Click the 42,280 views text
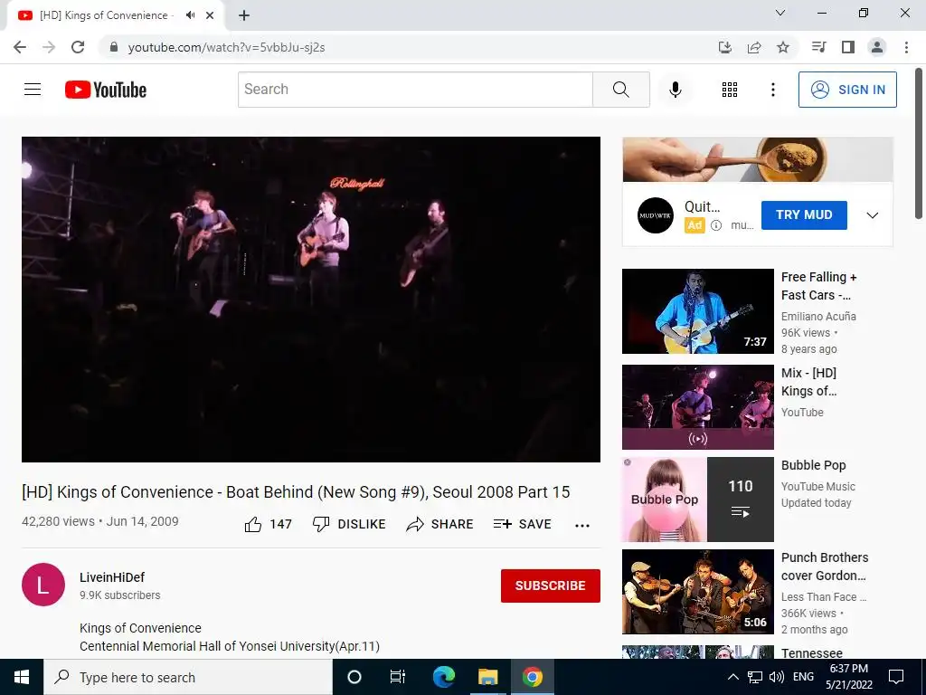This screenshot has height=695, width=926. [x=58, y=521]
